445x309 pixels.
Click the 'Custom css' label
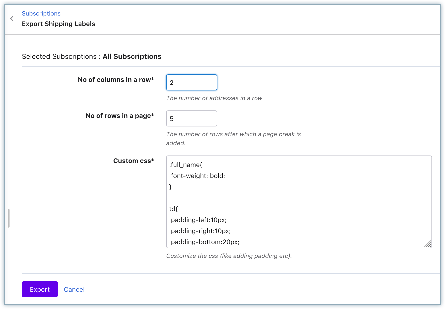point(133,161)
